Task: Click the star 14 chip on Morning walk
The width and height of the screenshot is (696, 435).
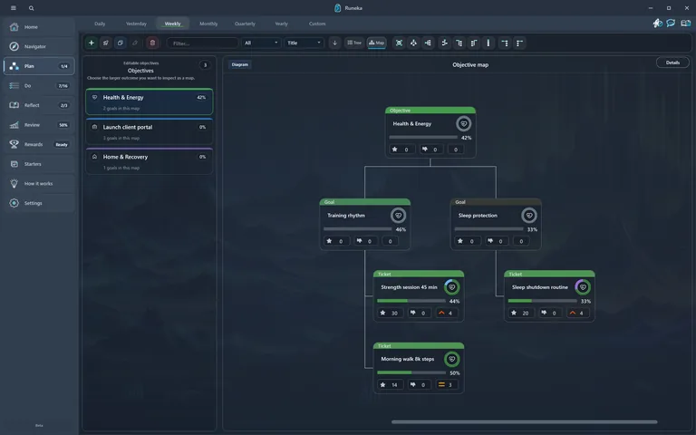Action: pyautogui.click(x=390, y=385)
